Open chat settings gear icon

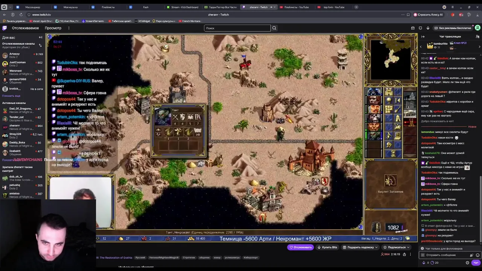467,263
